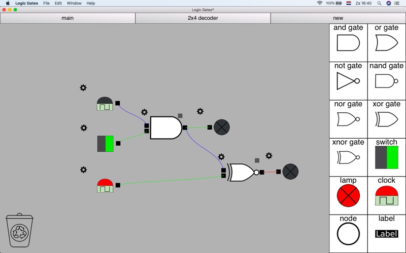Click the dark clock on the canvas
Screen dimensions: 406x253
pos(105,104)
